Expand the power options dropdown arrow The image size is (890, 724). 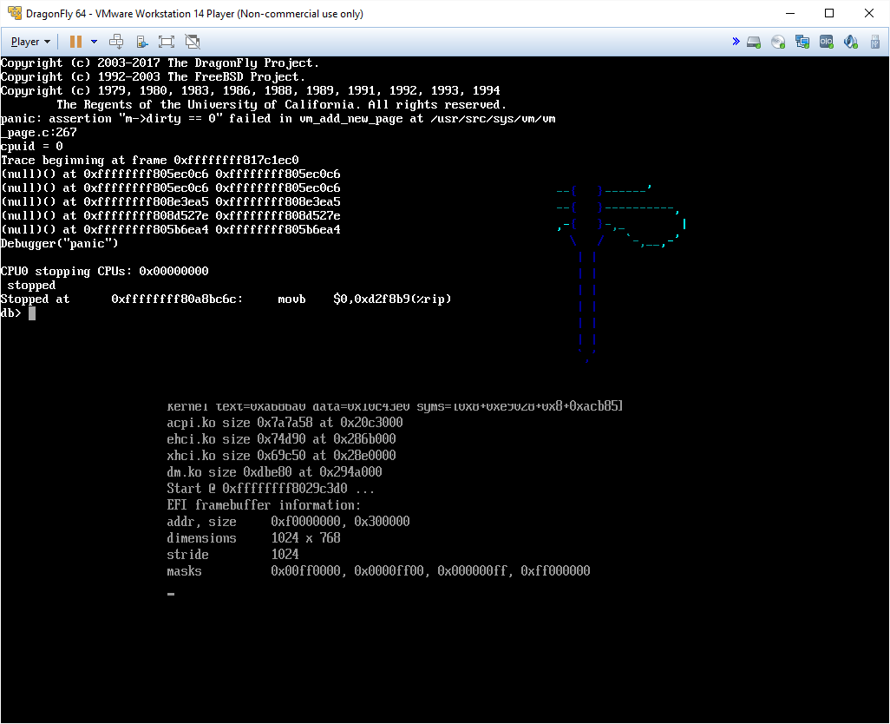click(94, 42)
